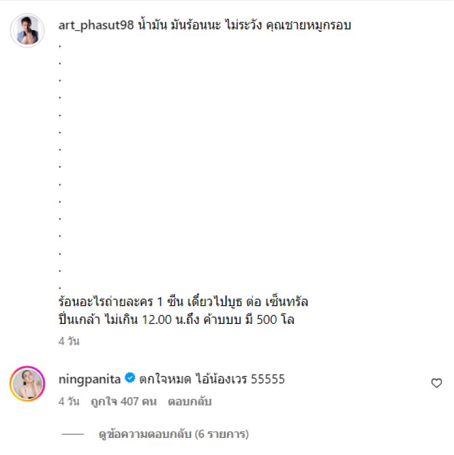Expand ดูข้อความตอบกลับ (6 รายการ) replies

174,434
